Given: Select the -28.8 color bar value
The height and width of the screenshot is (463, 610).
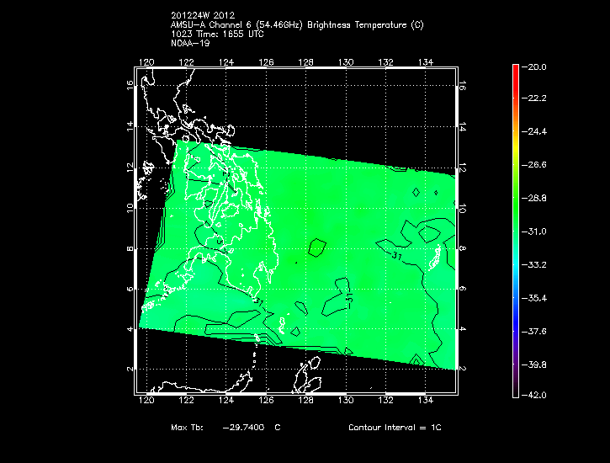Looking at the screenshot, I should 534,198.
